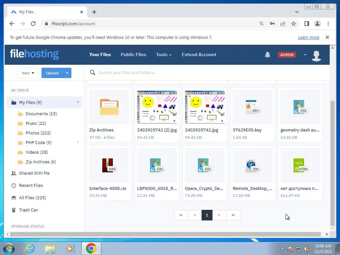This screenshot has height=255, width=340.
Task: Select the Interface-4008.rar file icon
Action: coord(109,165)
